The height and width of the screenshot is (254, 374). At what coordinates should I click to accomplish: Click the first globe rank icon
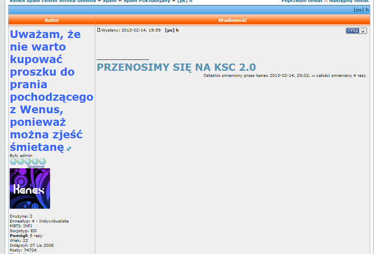pos(13,161)
